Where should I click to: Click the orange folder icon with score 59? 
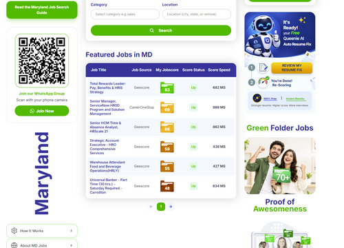[167, 147]
